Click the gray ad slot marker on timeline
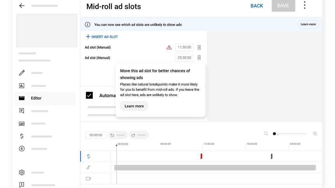 point(271,156)
